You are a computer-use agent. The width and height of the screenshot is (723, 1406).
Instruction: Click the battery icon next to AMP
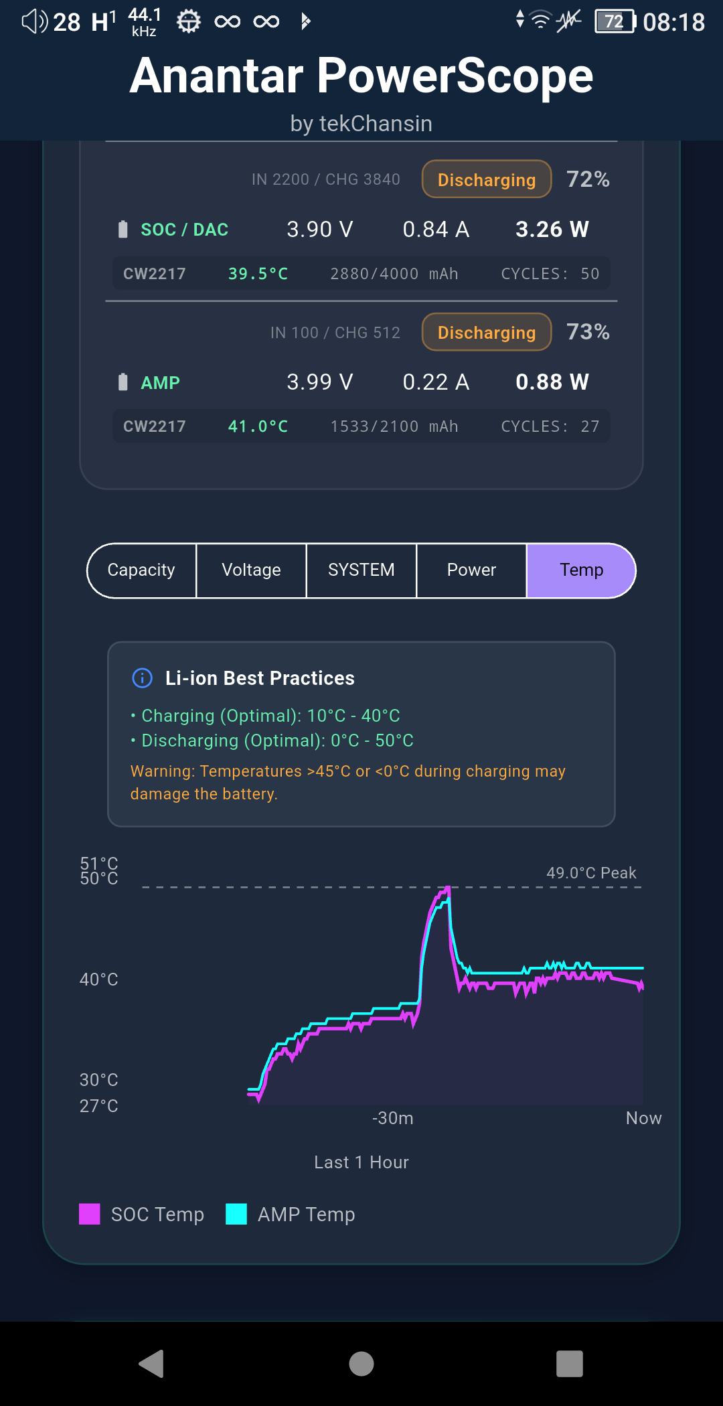[123, 382]
